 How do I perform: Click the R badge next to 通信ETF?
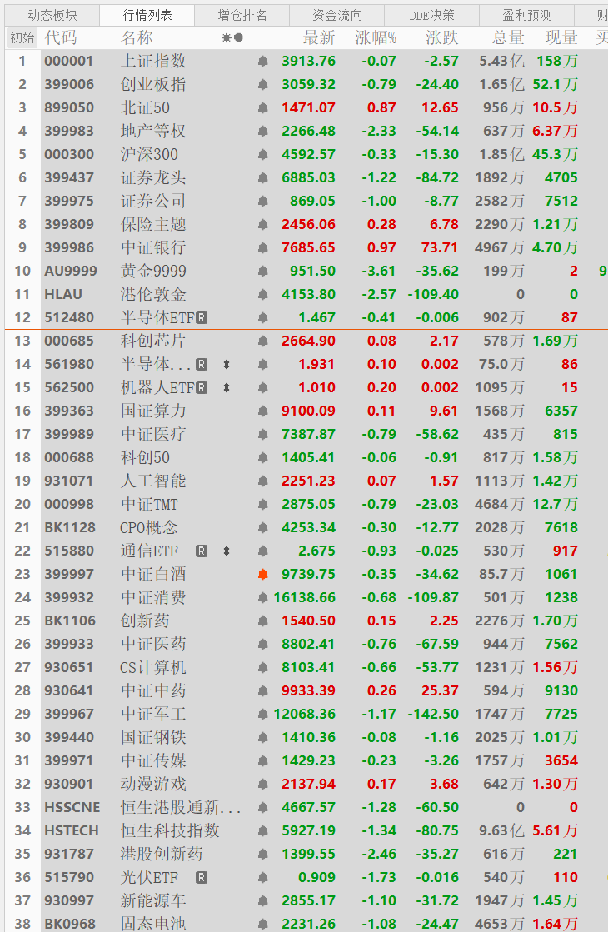pyautogui.click(x=202, y=551)
